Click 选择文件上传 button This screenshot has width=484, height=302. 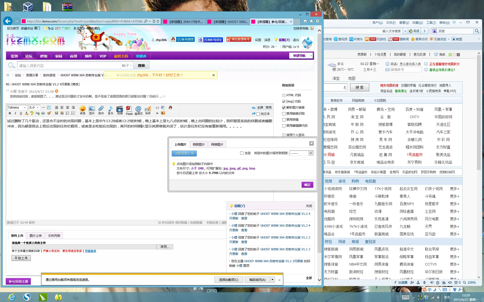tap(184, 153)
